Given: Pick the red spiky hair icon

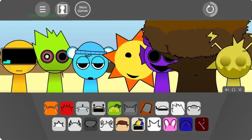Looking at the screenshot, I should (67, 108).
